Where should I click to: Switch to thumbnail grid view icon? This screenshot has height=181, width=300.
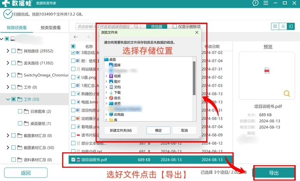coord(275,27)
